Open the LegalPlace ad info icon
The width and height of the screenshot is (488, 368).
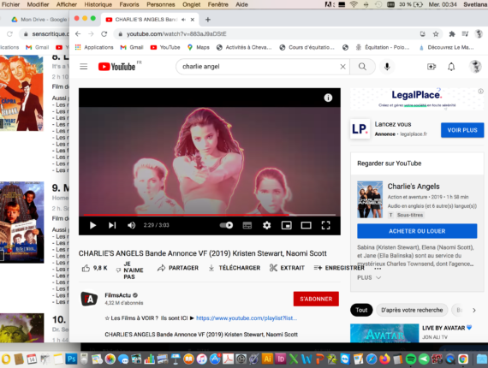coord(481,92)
